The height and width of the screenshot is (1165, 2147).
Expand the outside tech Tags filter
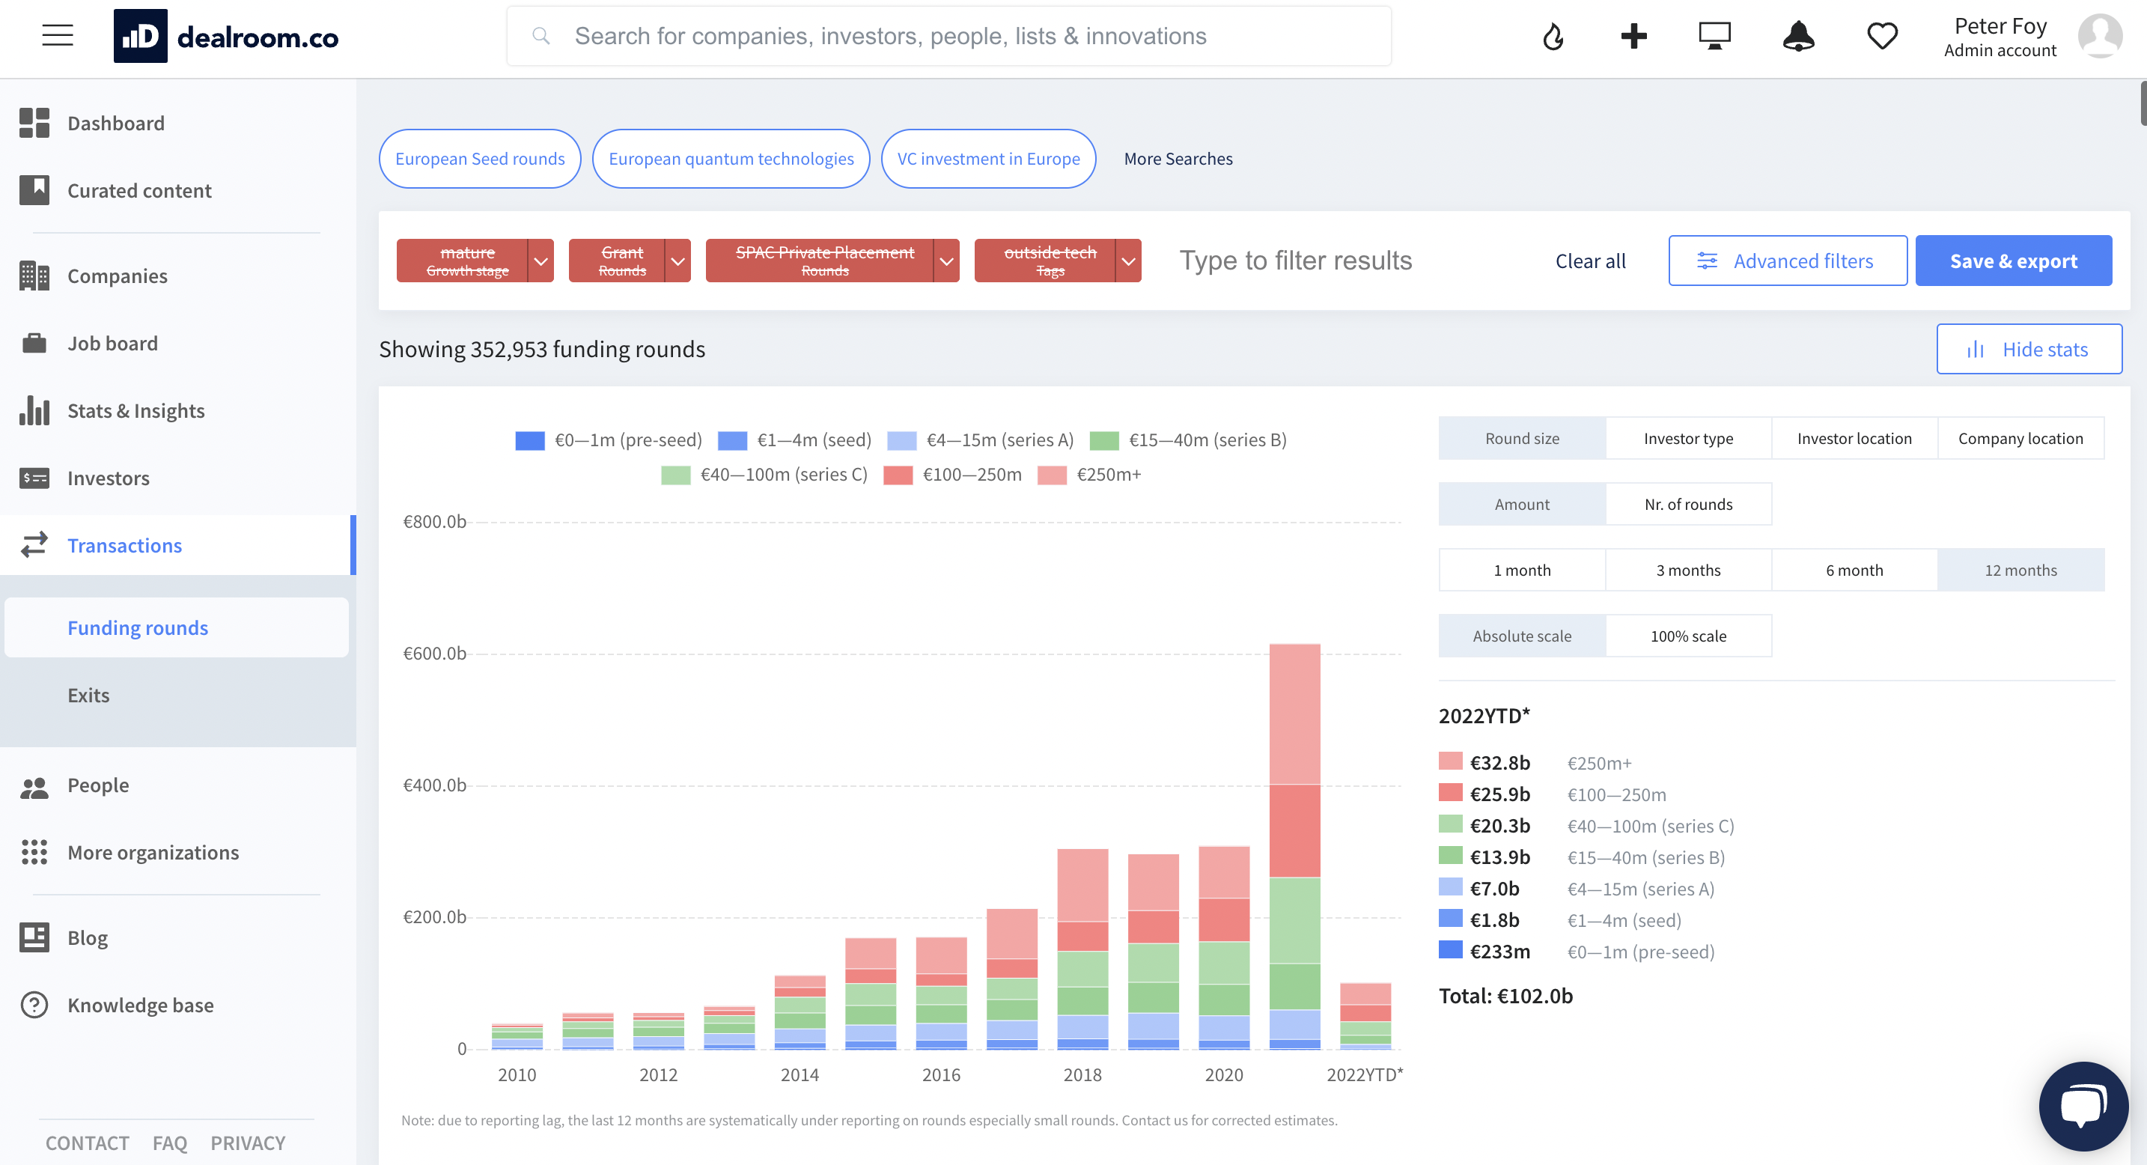1127,260
